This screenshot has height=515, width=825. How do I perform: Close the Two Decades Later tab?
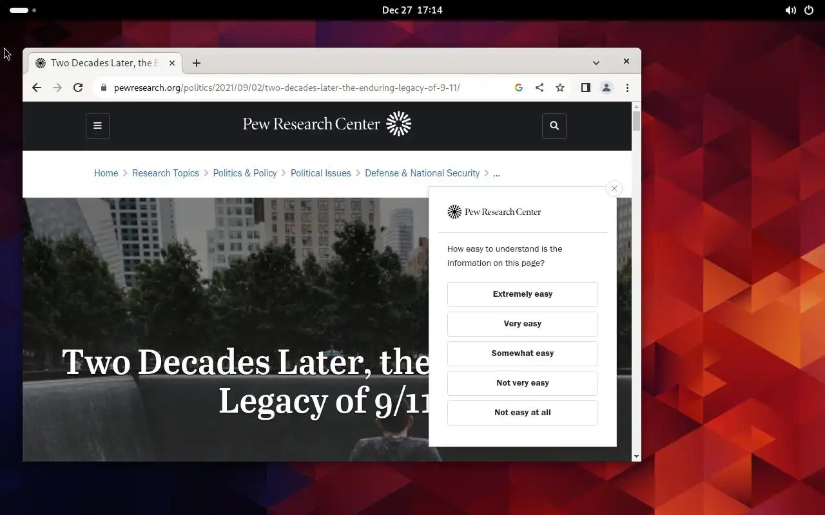[172, 63]
